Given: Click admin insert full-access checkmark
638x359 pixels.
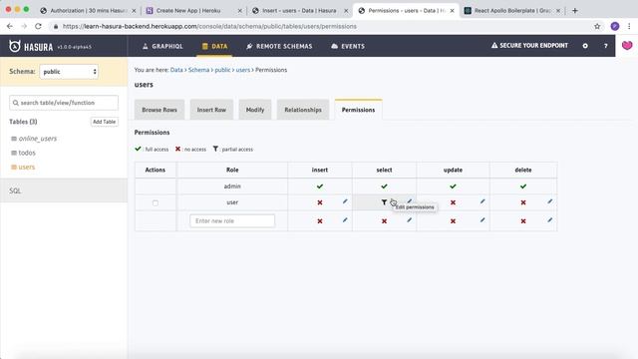Looking at the screenshot, I should click(x=320, y=186).
